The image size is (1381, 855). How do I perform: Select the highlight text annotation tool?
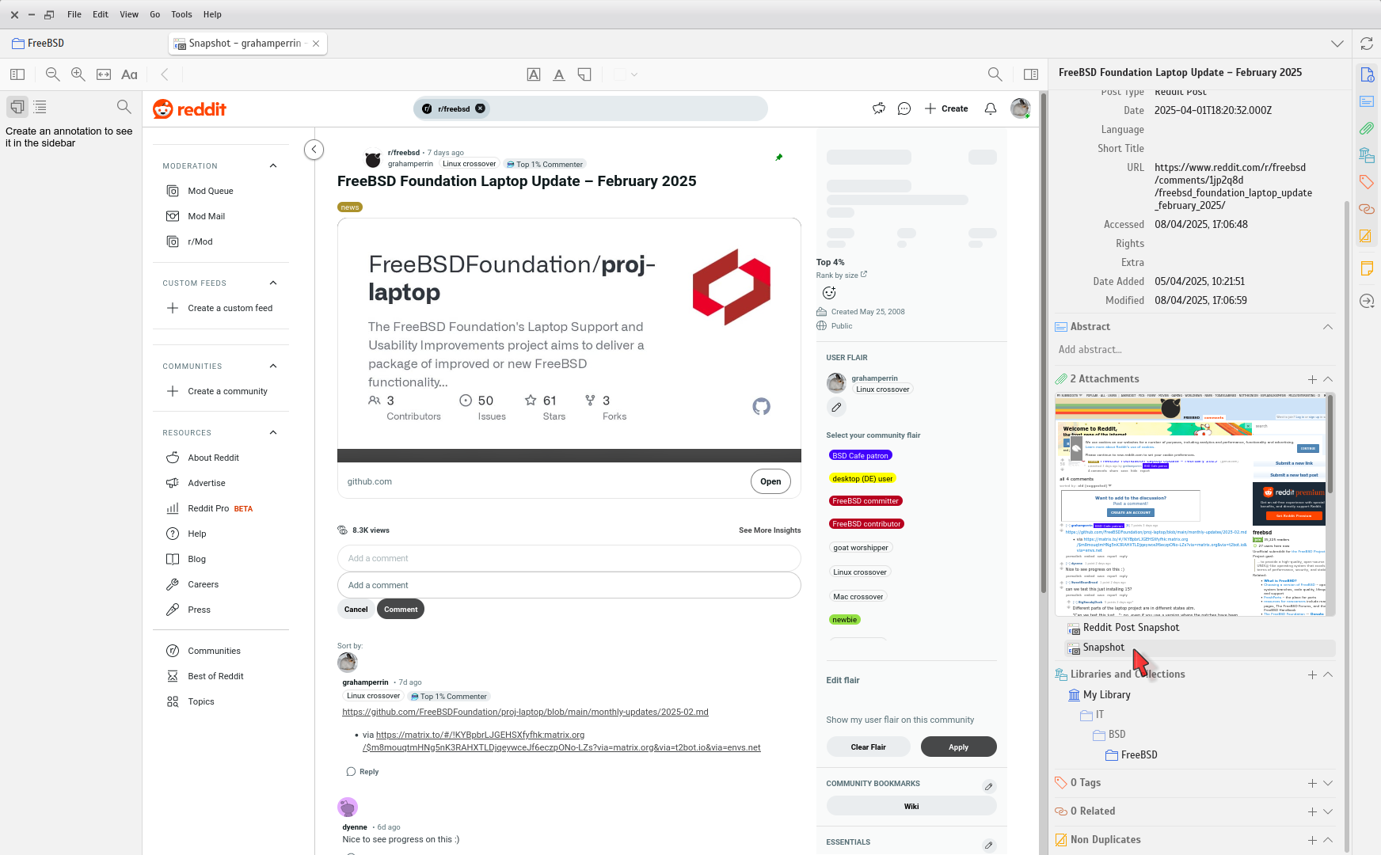pyautogui.click(x=534, y=74)
